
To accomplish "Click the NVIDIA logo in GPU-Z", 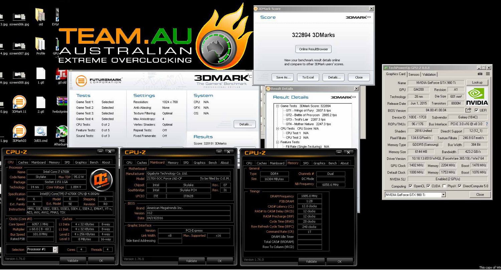I will coord(477,96).
